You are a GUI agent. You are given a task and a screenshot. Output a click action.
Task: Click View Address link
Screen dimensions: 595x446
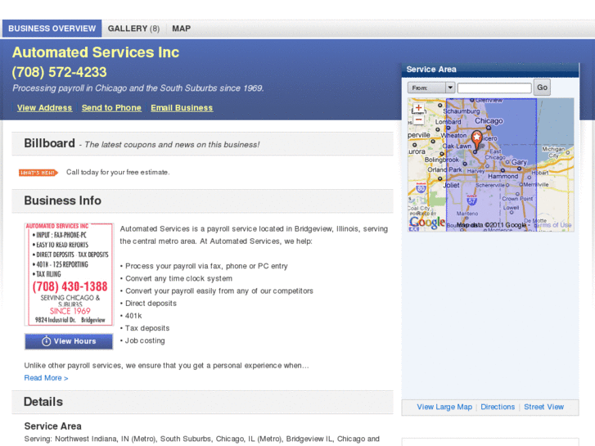point(44,108)
